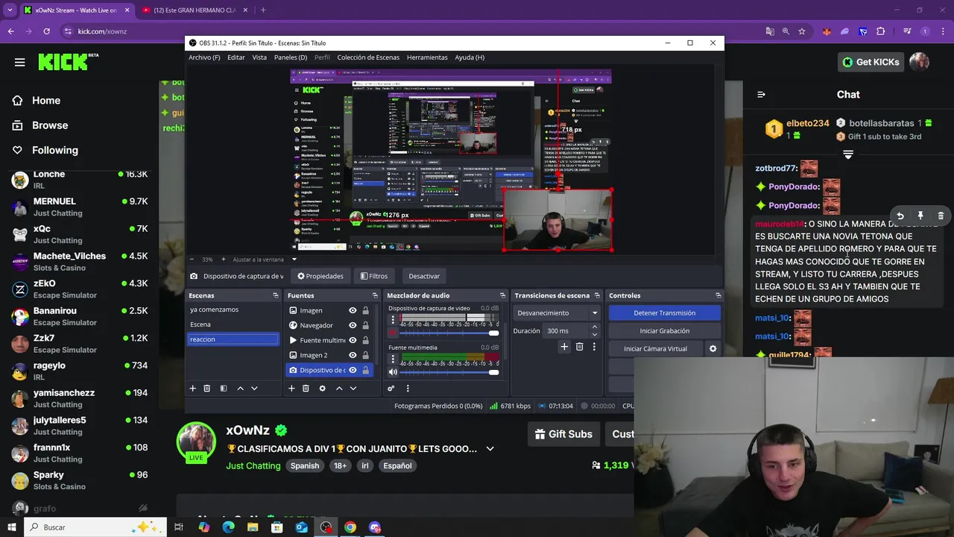Remove selected source with Fuentes trash icon
Image resolution: width=954 pixels, height=537 pixels.
(306, 389)
